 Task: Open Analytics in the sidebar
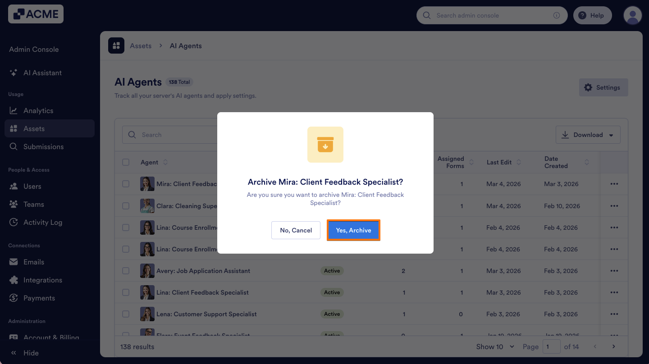tap(38, 111)
